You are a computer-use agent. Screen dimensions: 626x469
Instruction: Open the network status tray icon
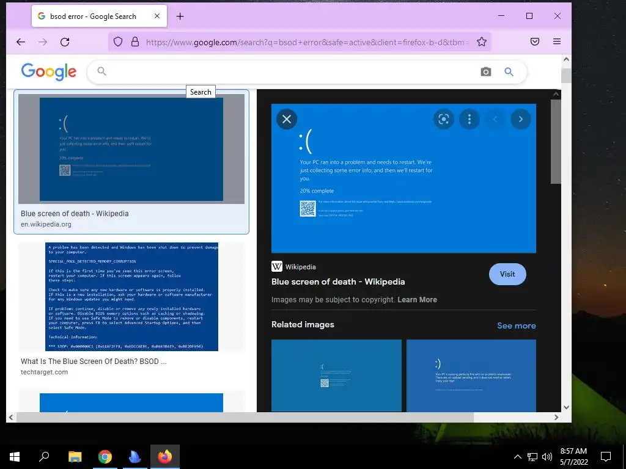coord(532,457)
